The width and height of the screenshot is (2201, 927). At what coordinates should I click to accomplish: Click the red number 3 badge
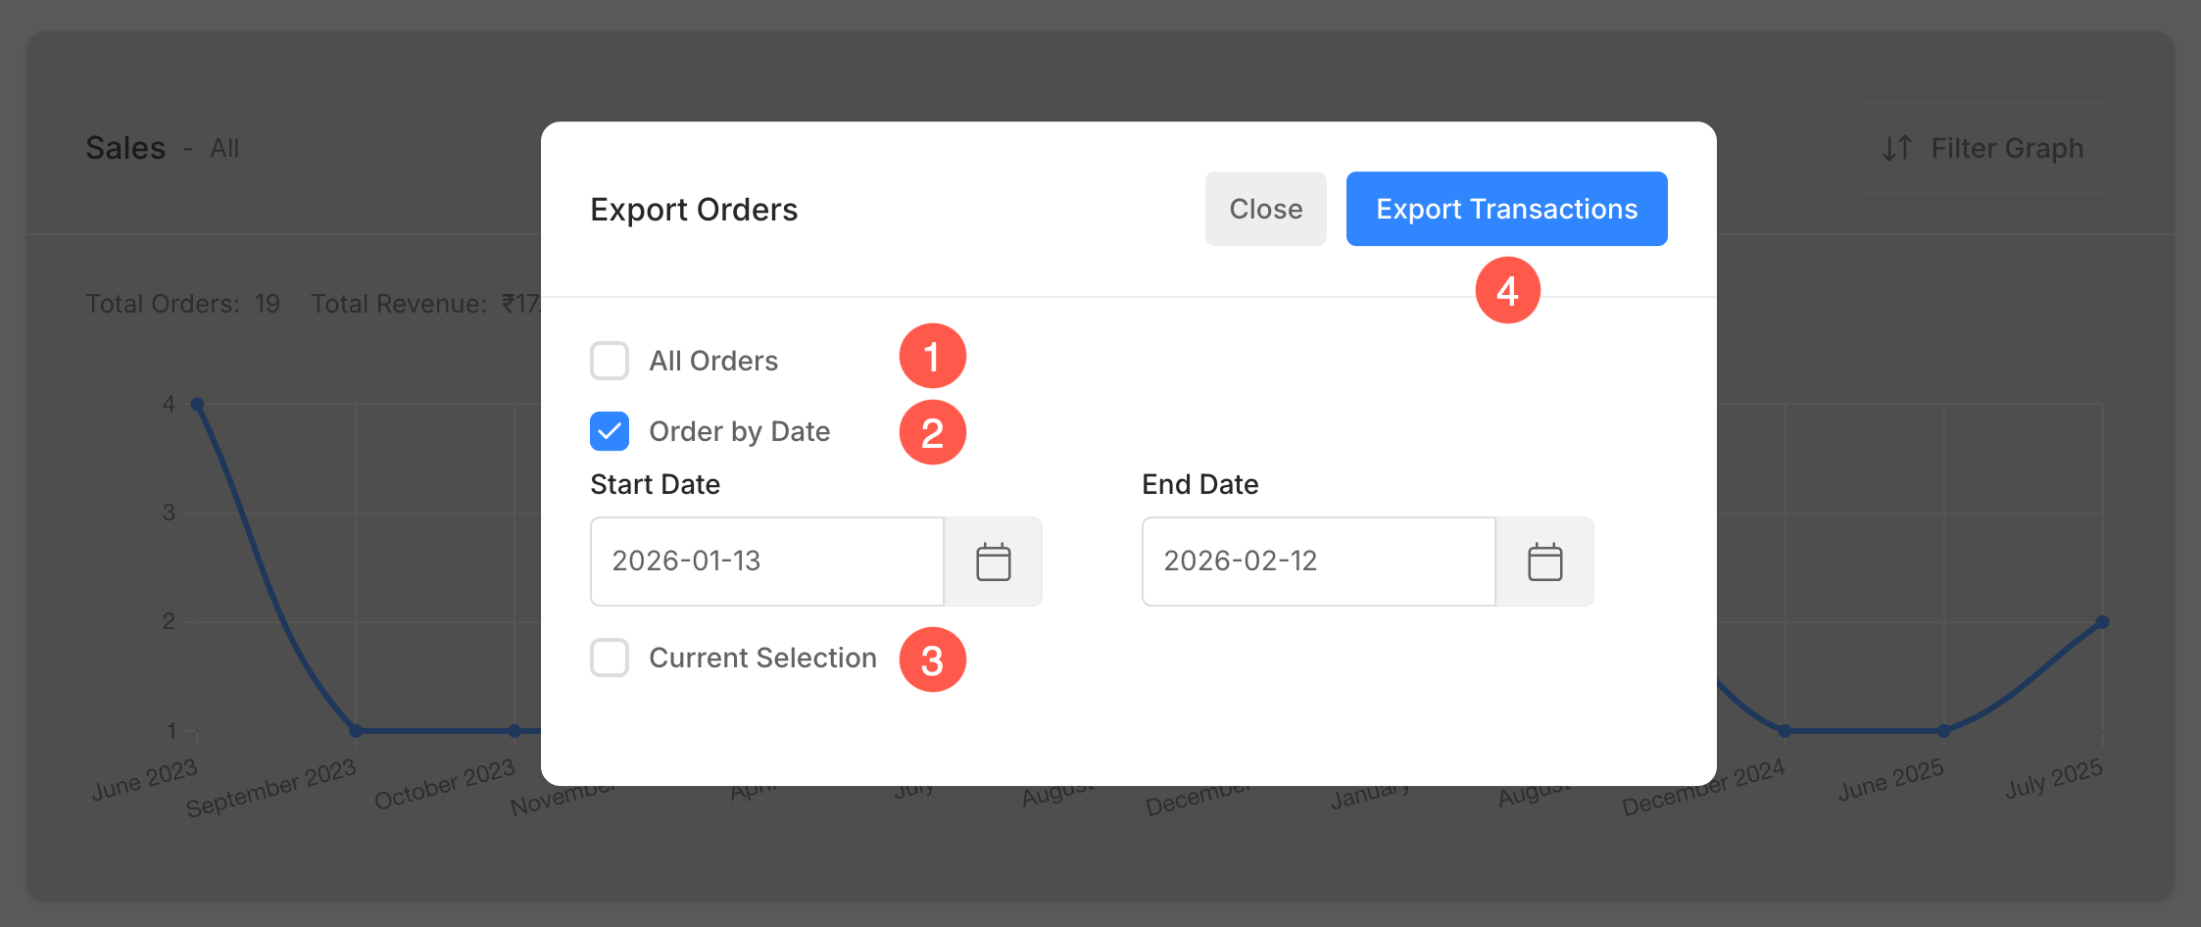tap(932, 659)
